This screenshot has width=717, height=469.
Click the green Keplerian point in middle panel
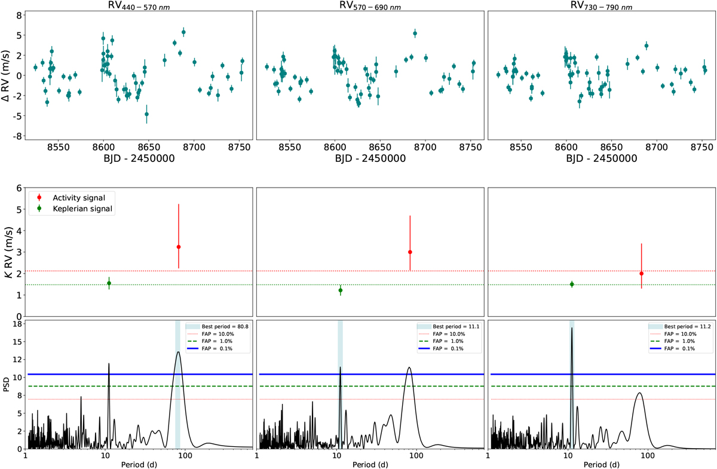[341, 290]
